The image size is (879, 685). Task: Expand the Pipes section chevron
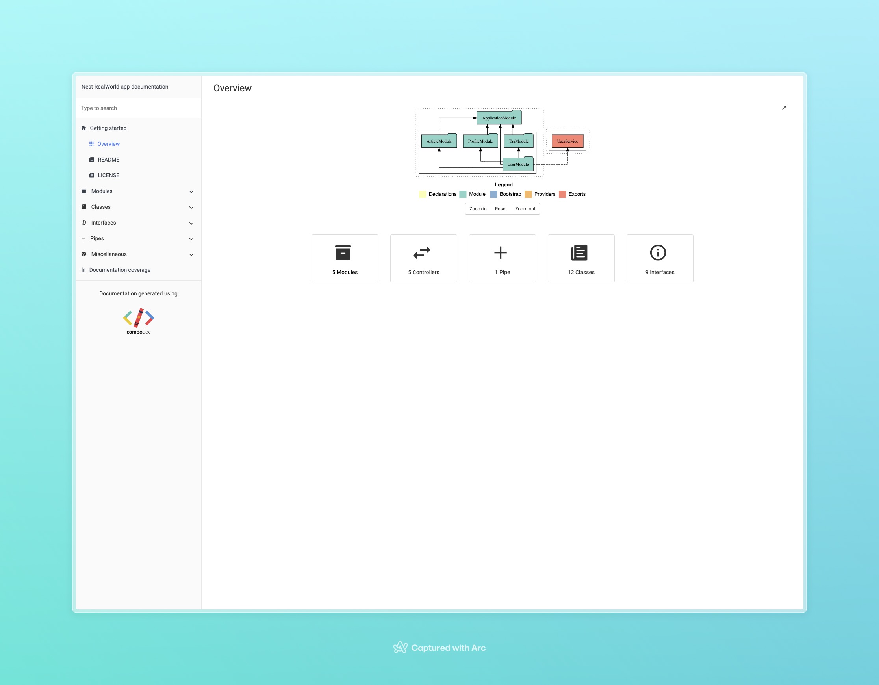click(191, 239)
